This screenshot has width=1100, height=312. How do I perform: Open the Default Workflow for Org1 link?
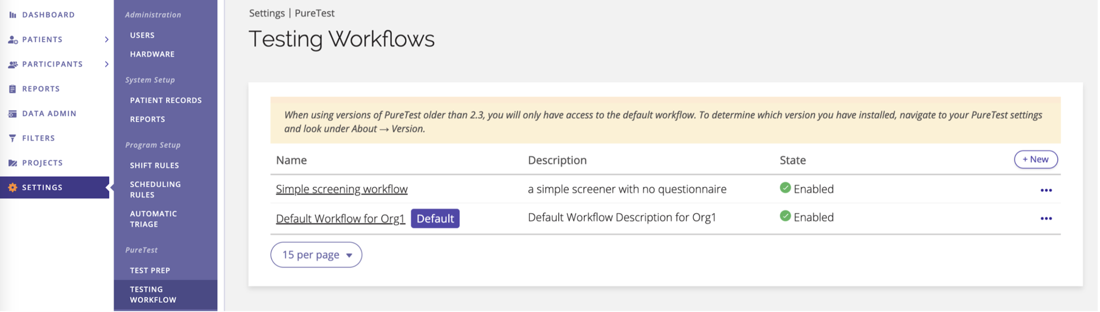pos(340,218)
